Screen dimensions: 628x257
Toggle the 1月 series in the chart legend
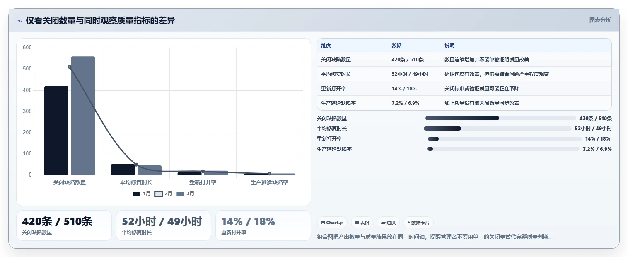tap(142, 194)
